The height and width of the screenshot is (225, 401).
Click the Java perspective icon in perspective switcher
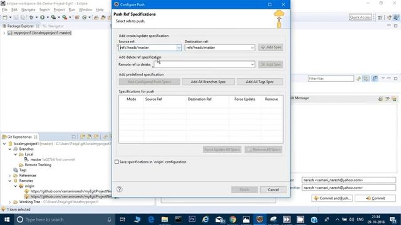(x=389, y=17)
